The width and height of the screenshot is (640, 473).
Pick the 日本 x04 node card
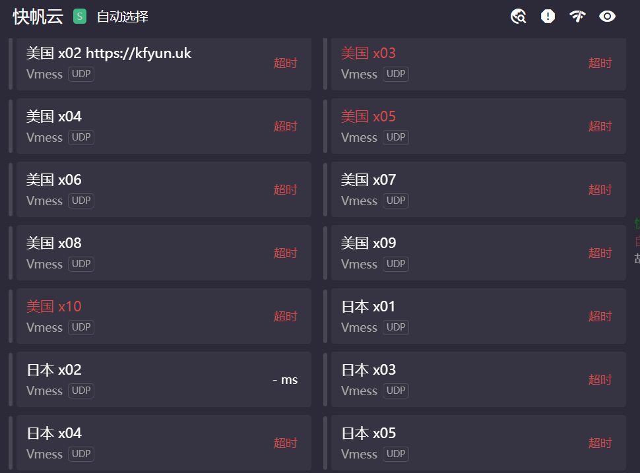pyautogui.click(x=164, y=443)
